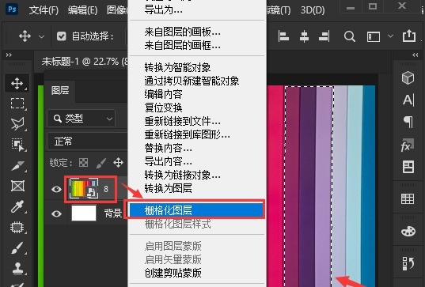425x287 pixels.
Task: Click the Photoshop Ps logo icon
Action: (x=12, y=9)
